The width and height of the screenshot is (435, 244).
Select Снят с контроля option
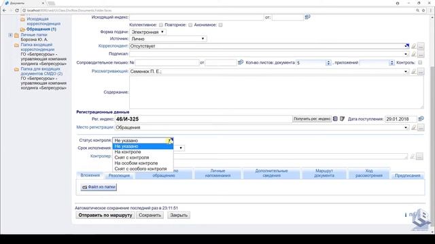[143, 157]
